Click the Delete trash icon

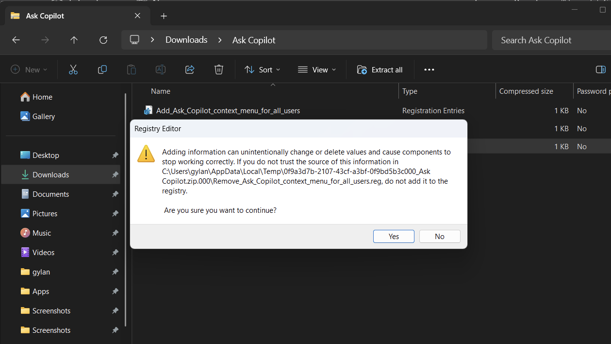coord(219,69)
